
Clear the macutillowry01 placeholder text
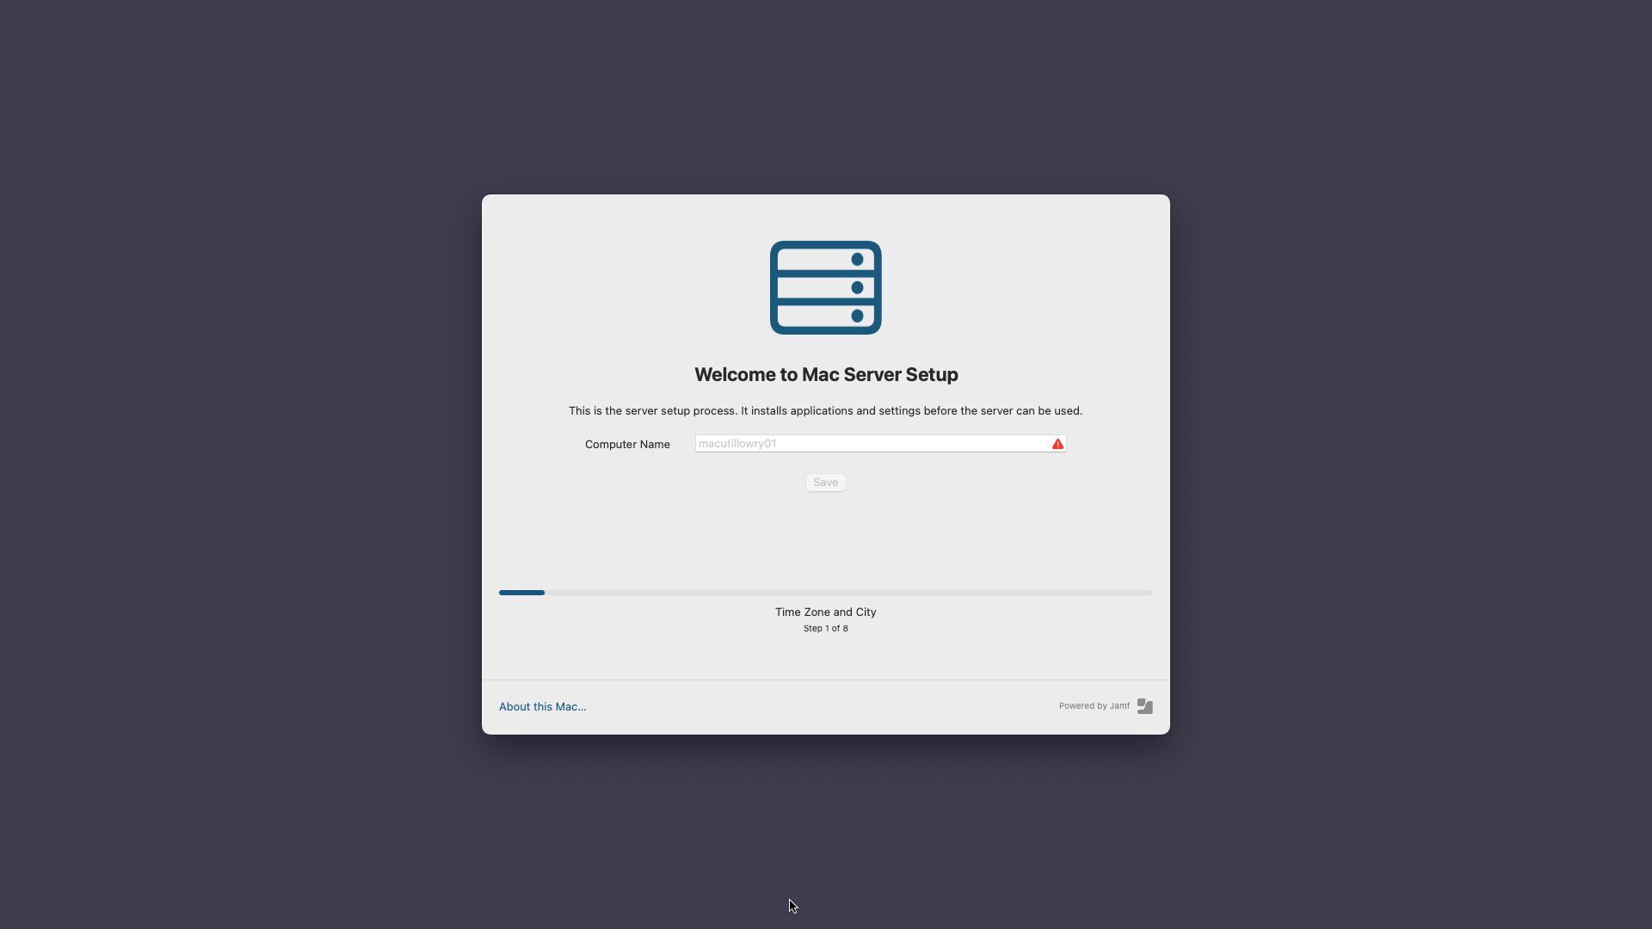coord(737,443)
